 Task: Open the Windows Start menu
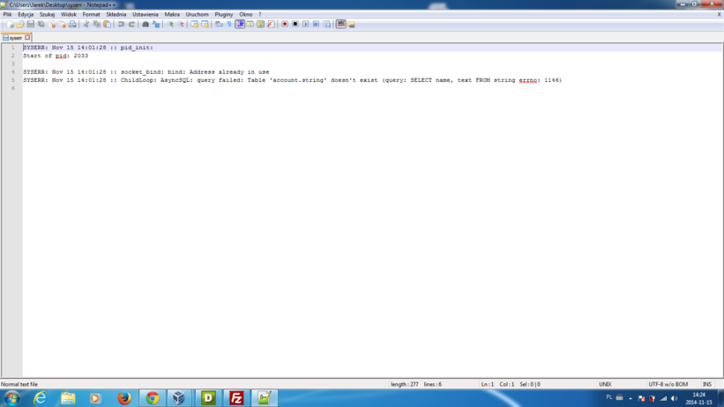coord(11,398)
